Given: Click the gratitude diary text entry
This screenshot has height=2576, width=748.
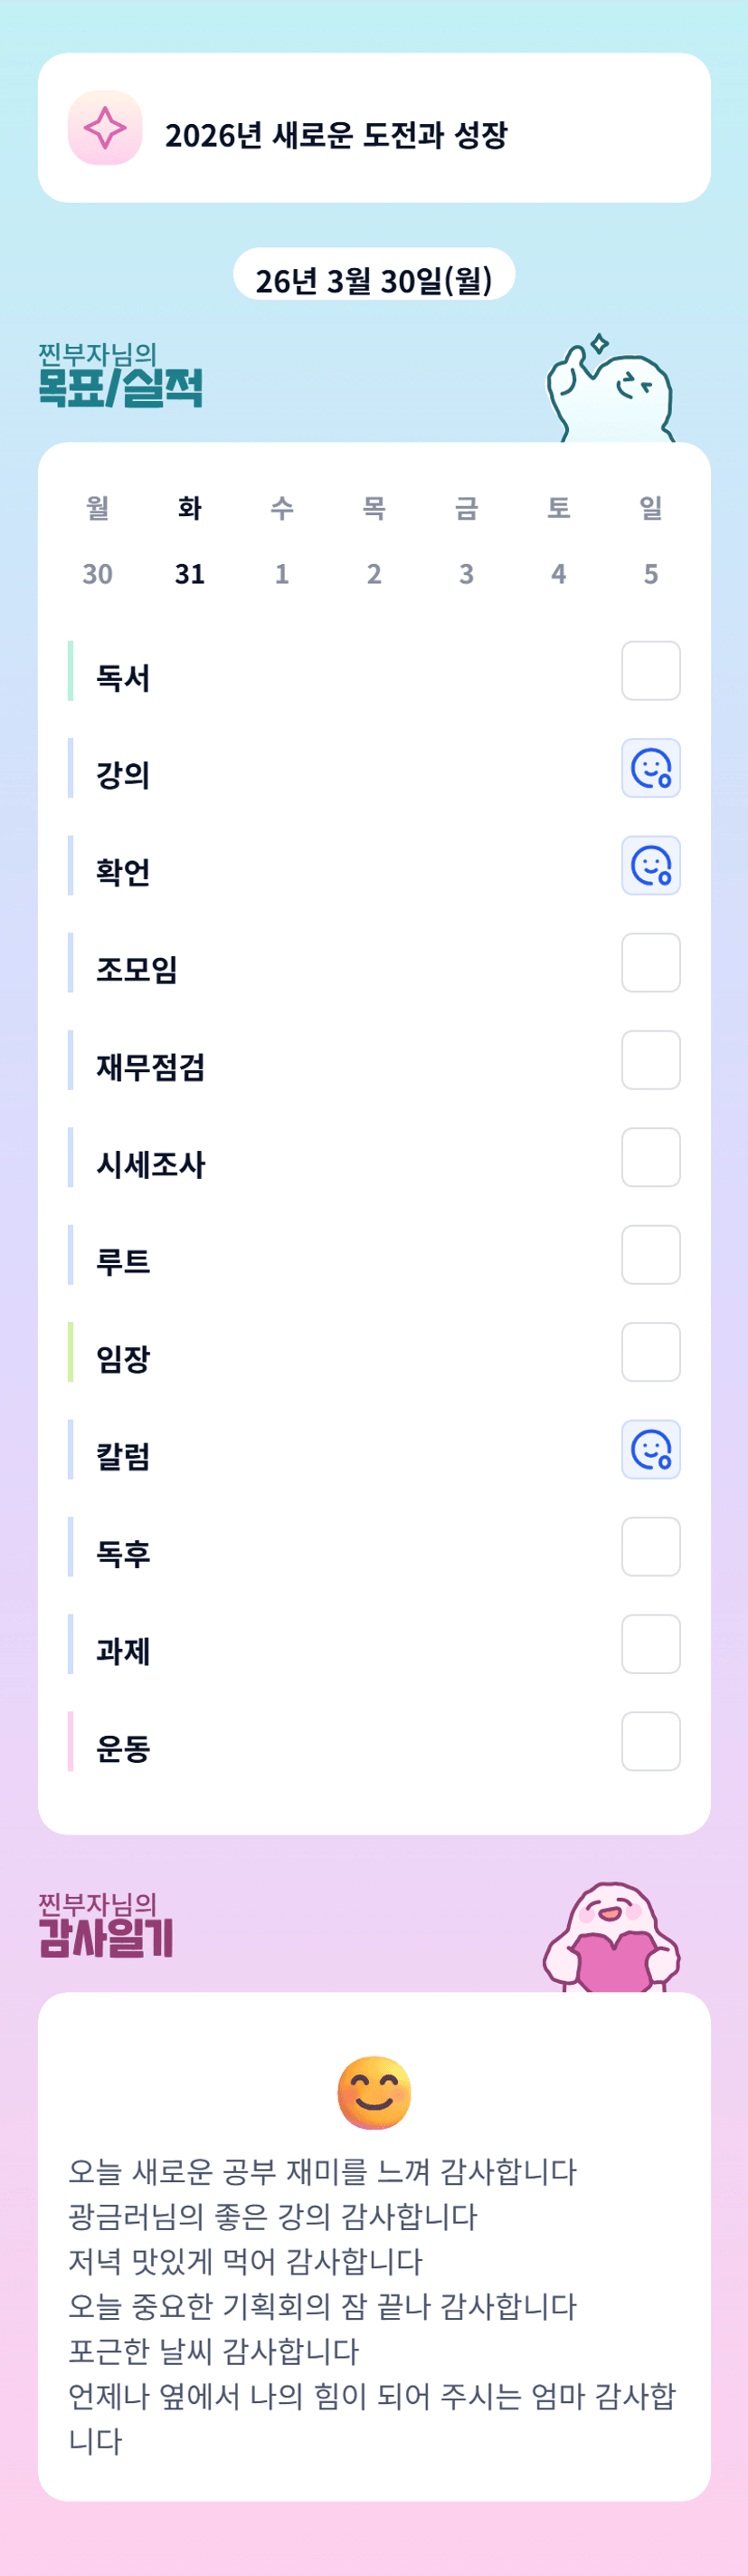Looking at the screenshot, I should click(372, 2305).
